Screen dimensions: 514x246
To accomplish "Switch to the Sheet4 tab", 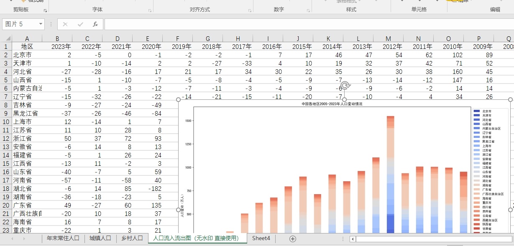I will 261,238.
